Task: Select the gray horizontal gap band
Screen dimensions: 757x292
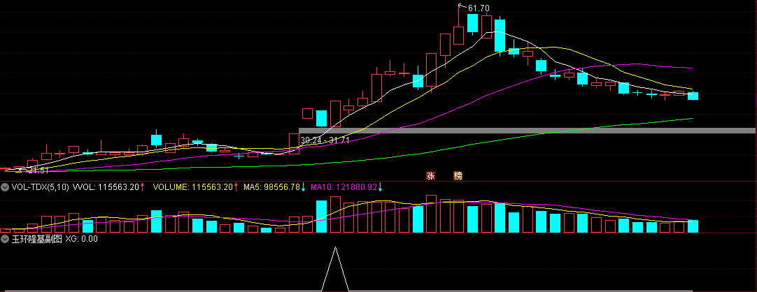Action: pos(528,131)
